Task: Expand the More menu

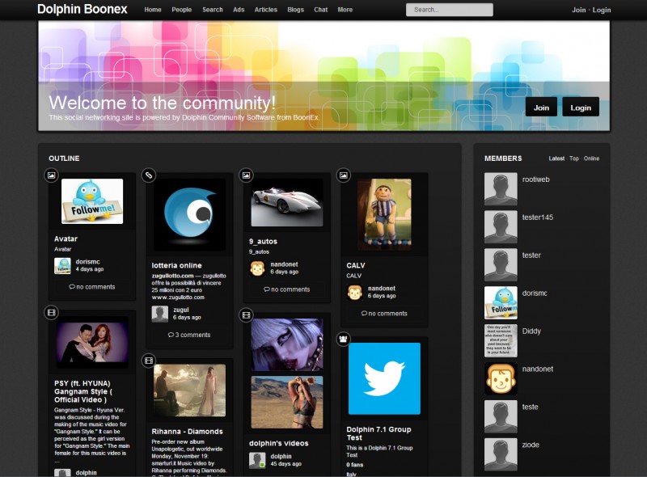Action: tap(345, 10)
